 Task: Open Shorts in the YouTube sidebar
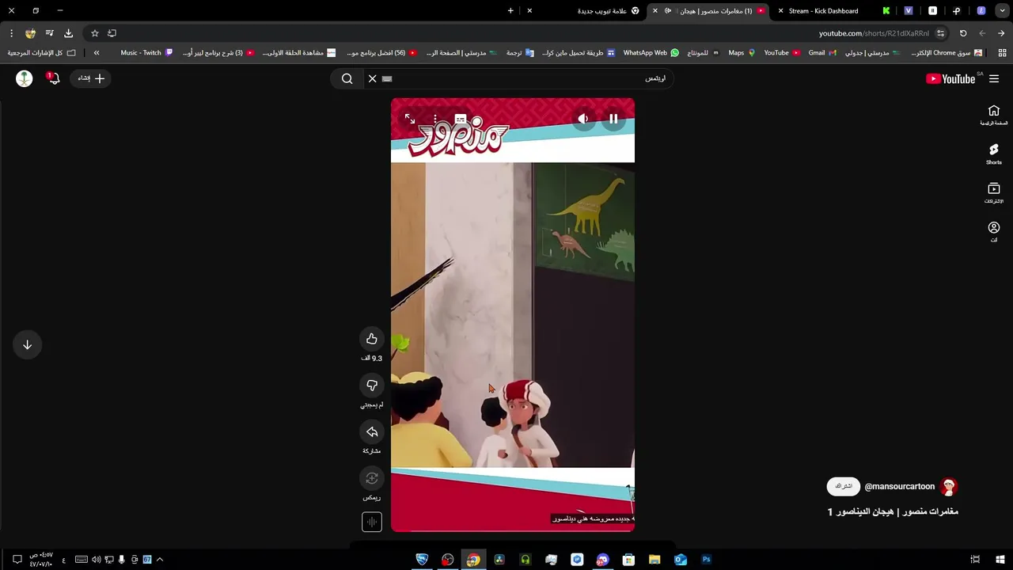click(994, 154)
